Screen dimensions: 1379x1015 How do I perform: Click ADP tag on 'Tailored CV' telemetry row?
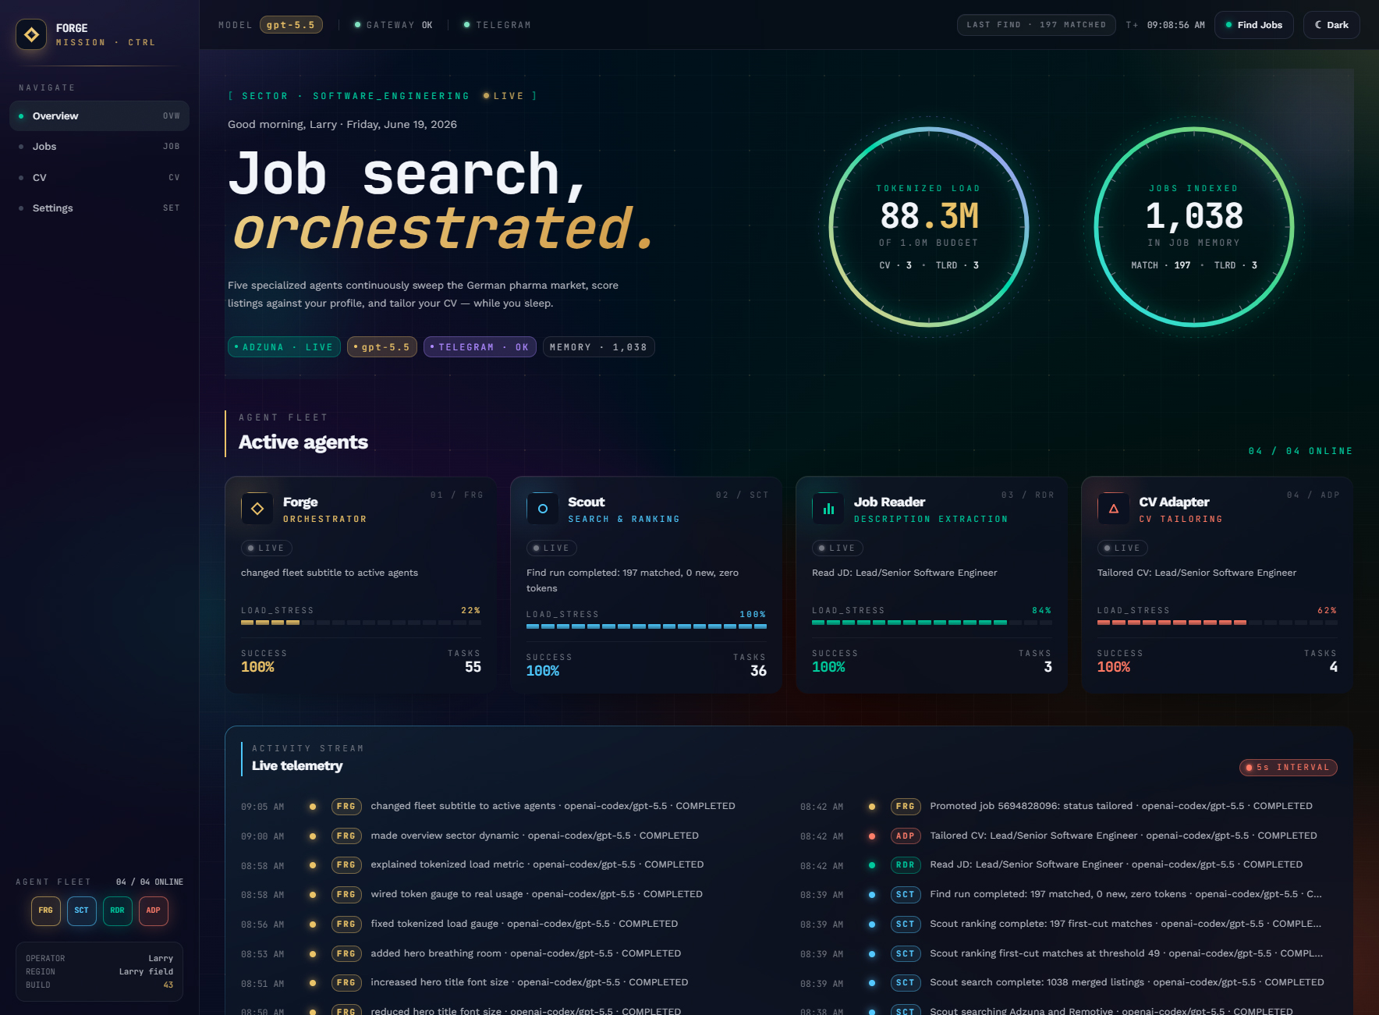tap(906, 836)
